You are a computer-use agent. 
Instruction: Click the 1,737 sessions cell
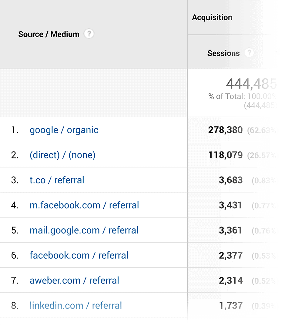[x=231, y=306]
